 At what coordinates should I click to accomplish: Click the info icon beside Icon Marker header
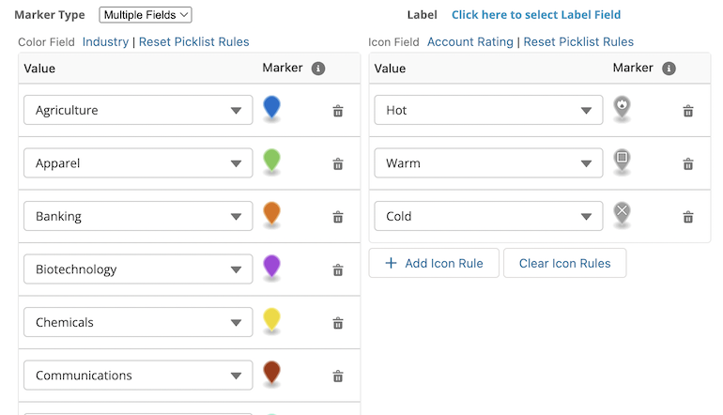(669, 69)
